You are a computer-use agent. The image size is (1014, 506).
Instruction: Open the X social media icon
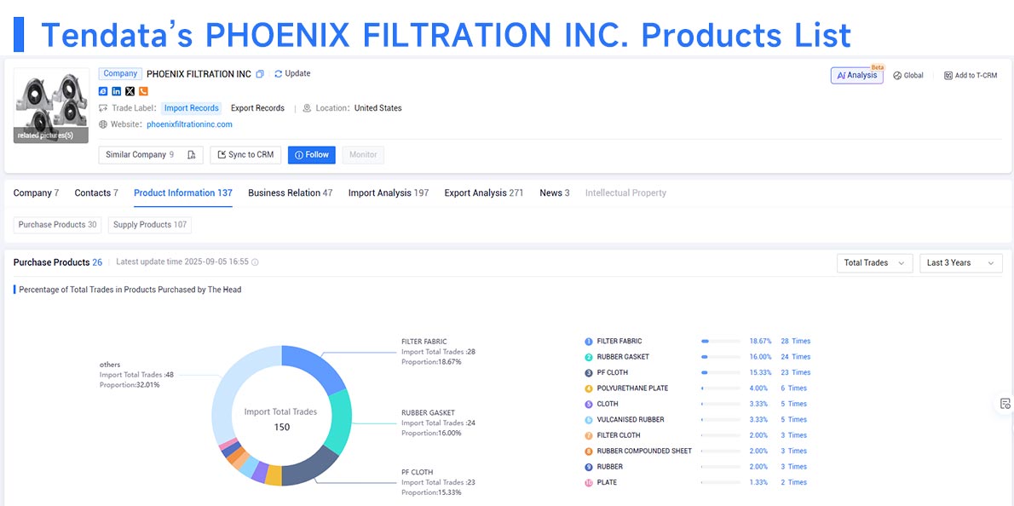(130, 91)
